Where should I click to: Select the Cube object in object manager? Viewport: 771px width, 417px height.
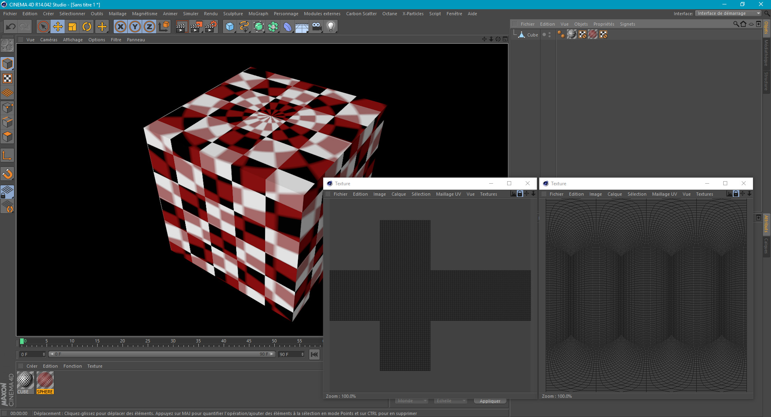(532, 35)
